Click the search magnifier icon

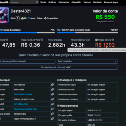pyautogui.click(x=37, y=2)
